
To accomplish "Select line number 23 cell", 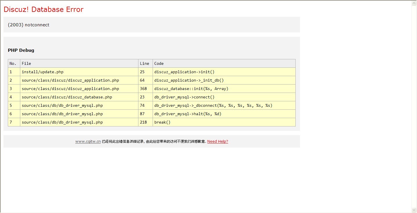I will [x=145, y=97].
